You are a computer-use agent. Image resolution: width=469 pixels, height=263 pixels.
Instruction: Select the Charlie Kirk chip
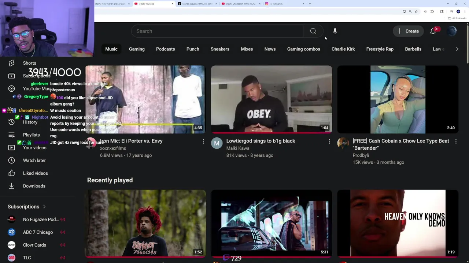[x=343, y=49]
